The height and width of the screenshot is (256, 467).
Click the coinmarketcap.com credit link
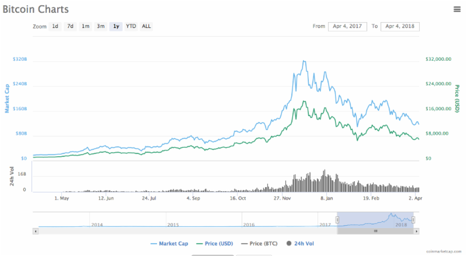(444, 251)
